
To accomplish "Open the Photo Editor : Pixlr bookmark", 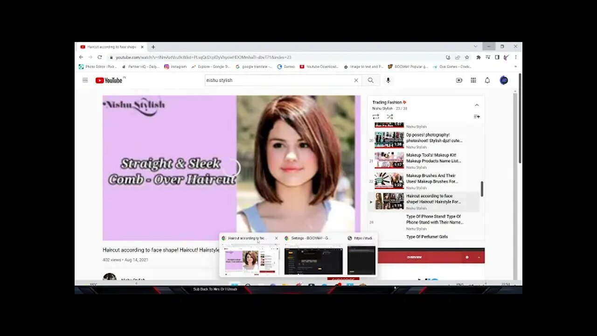I will [x=97, y=67].
